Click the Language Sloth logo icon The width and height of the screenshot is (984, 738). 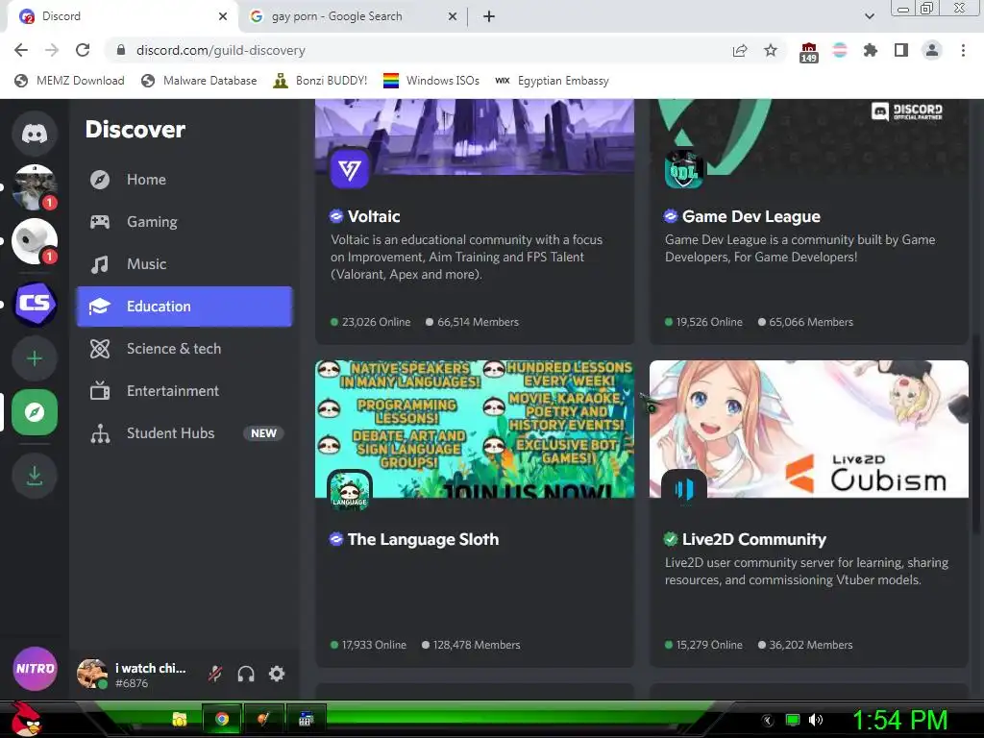pos(350,491)
